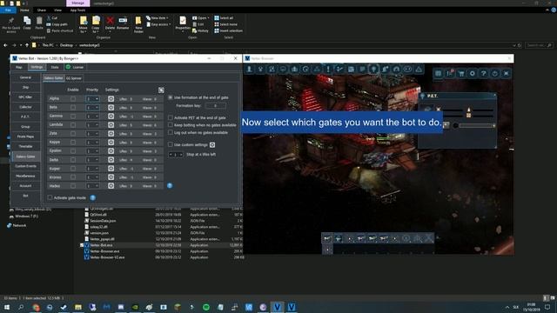
Task: Click exclamation icon in game toolbar
Action: (x=328, y=70)
